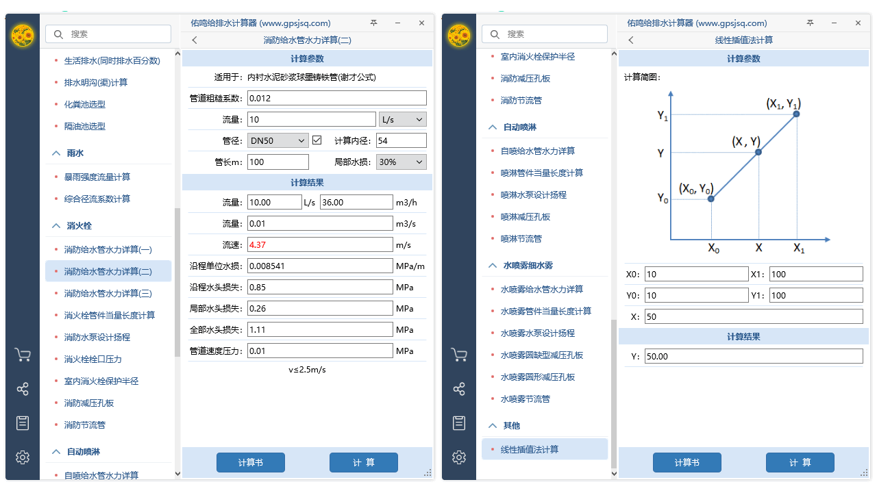Image resolution: width=877 pixels, height=493 pixels.
Task: Click the sunflower app logo
Action: [23, 34]
